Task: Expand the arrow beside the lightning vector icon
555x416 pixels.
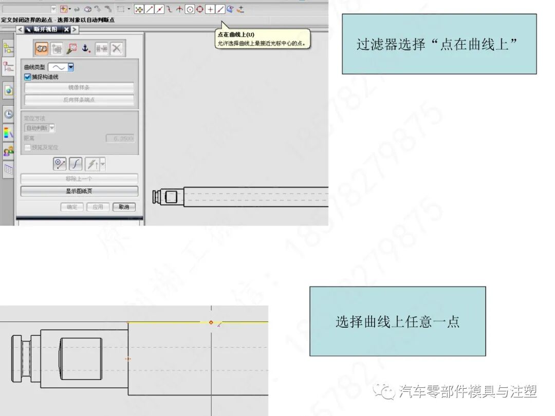Action: click(103, 164)
